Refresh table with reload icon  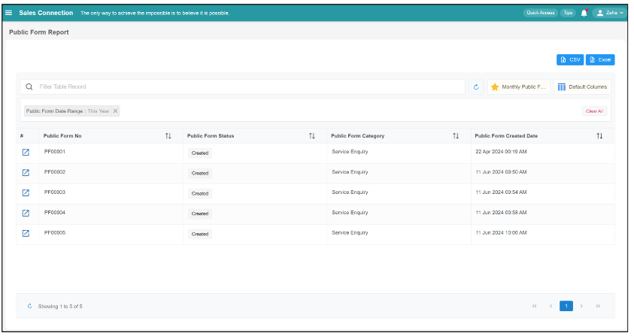476,87
